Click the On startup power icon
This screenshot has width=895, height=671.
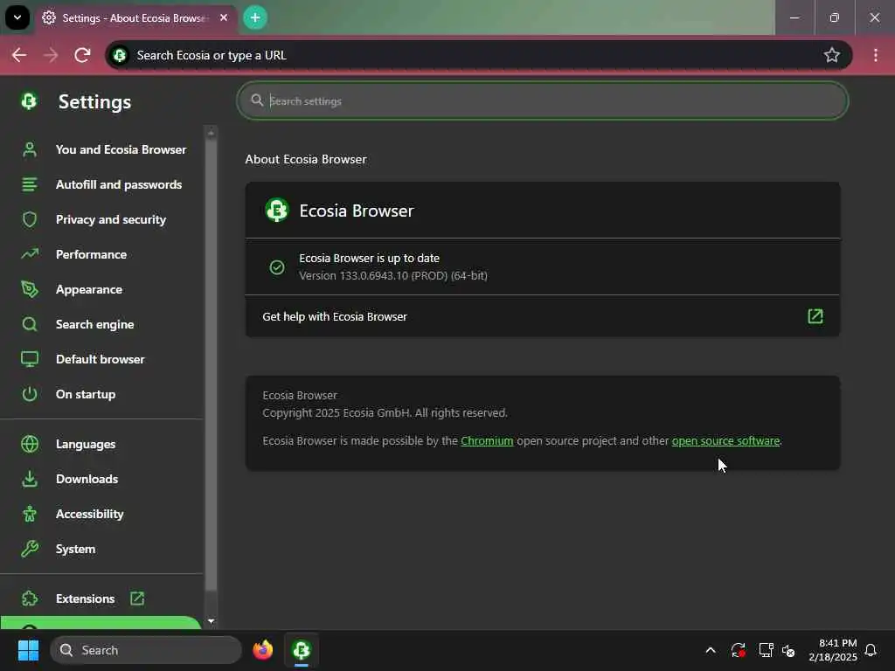(30, 394)
